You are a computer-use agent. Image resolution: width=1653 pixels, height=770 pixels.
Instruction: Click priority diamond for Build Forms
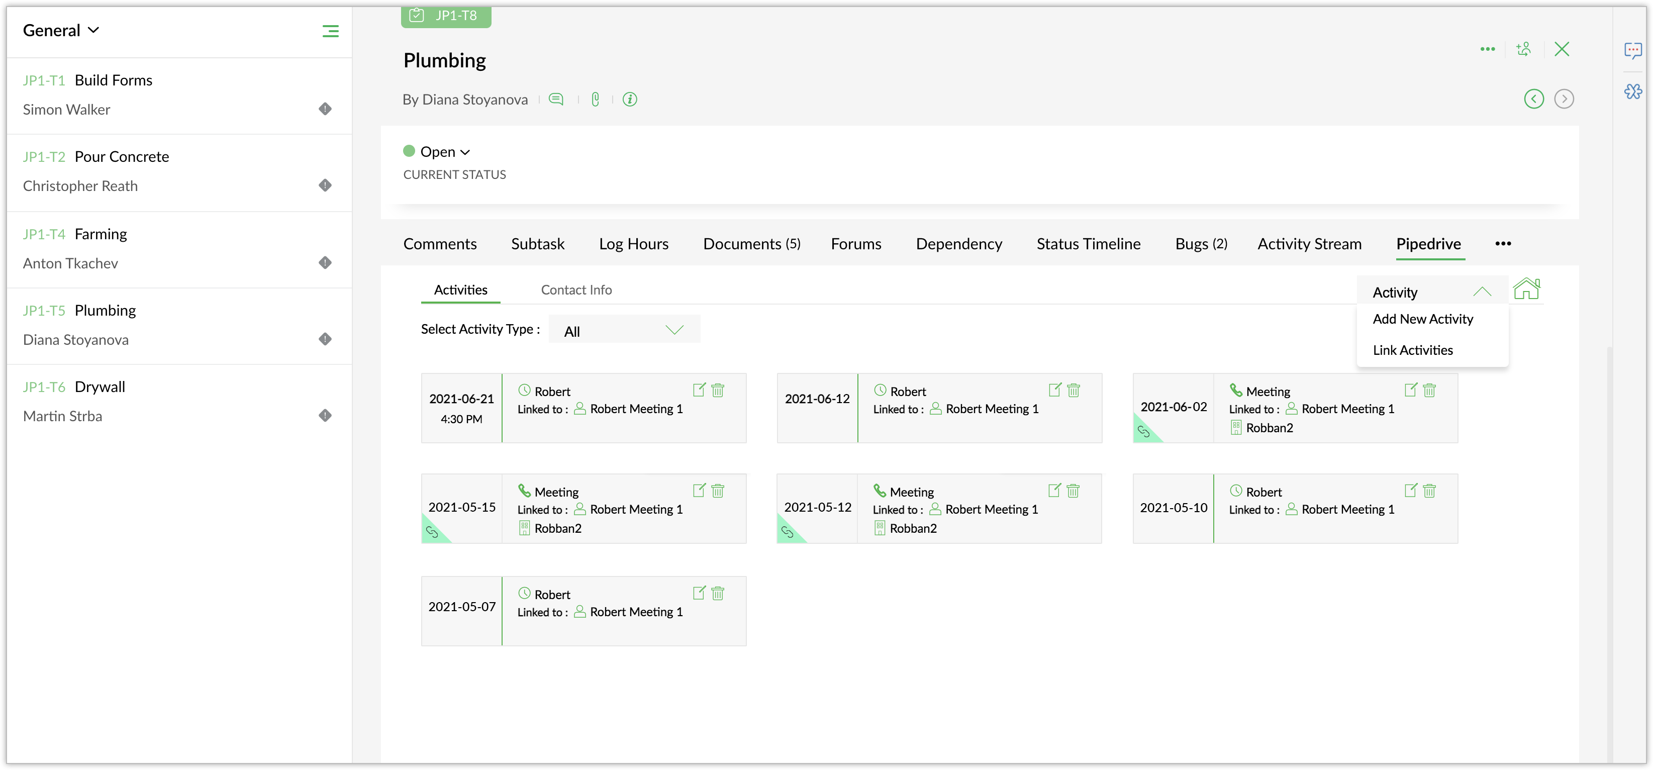[x=325, y=109]
